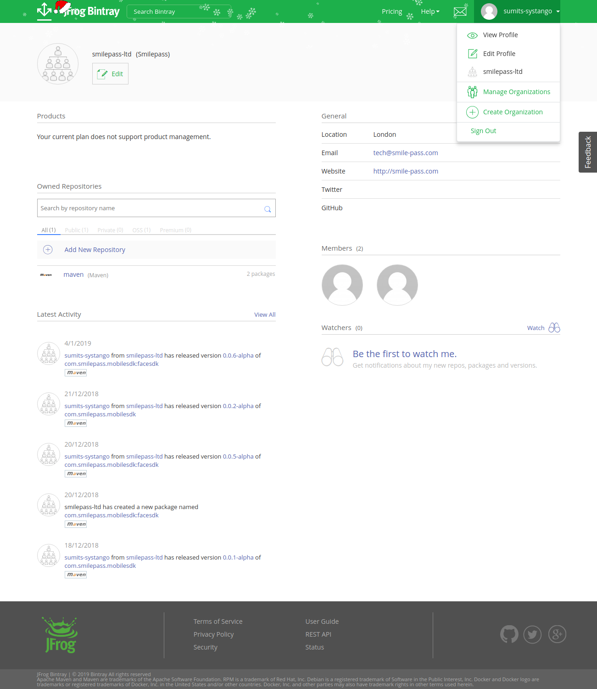Open version 0.0.5-alpha link
The height and width of the screenshot is (689, 597).
(238, 456)
